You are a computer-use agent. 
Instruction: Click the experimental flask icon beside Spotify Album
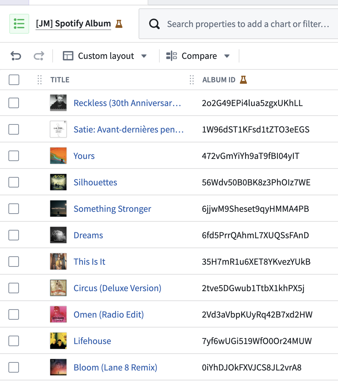pos(119,24)
